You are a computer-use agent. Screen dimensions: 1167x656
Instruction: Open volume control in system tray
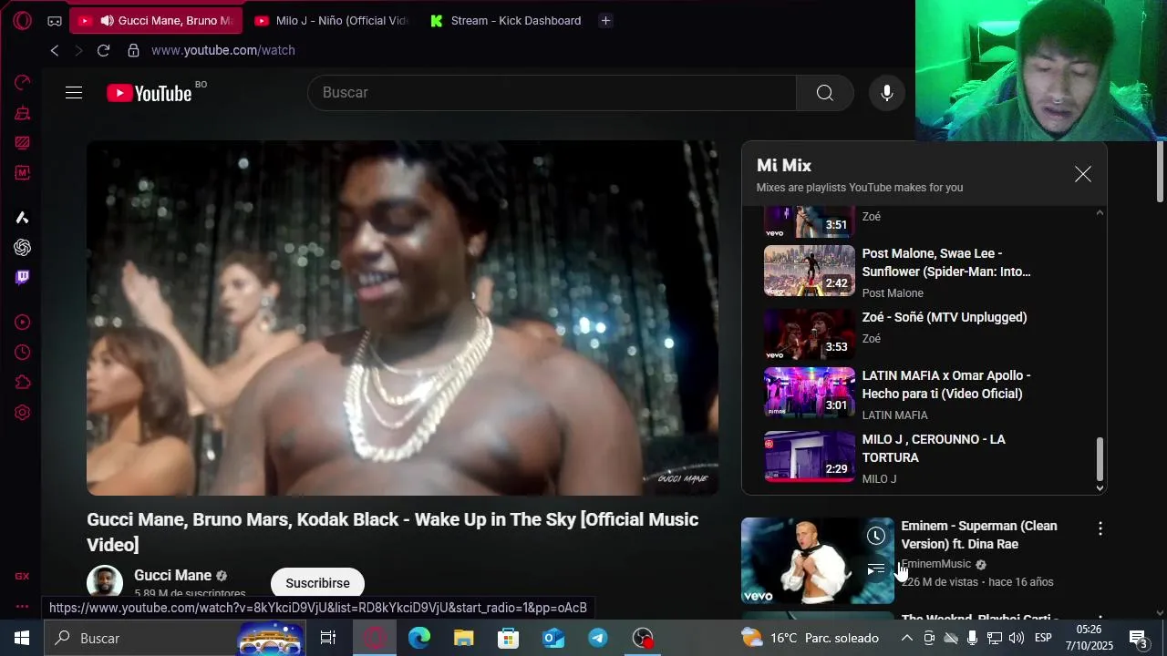1017,638
